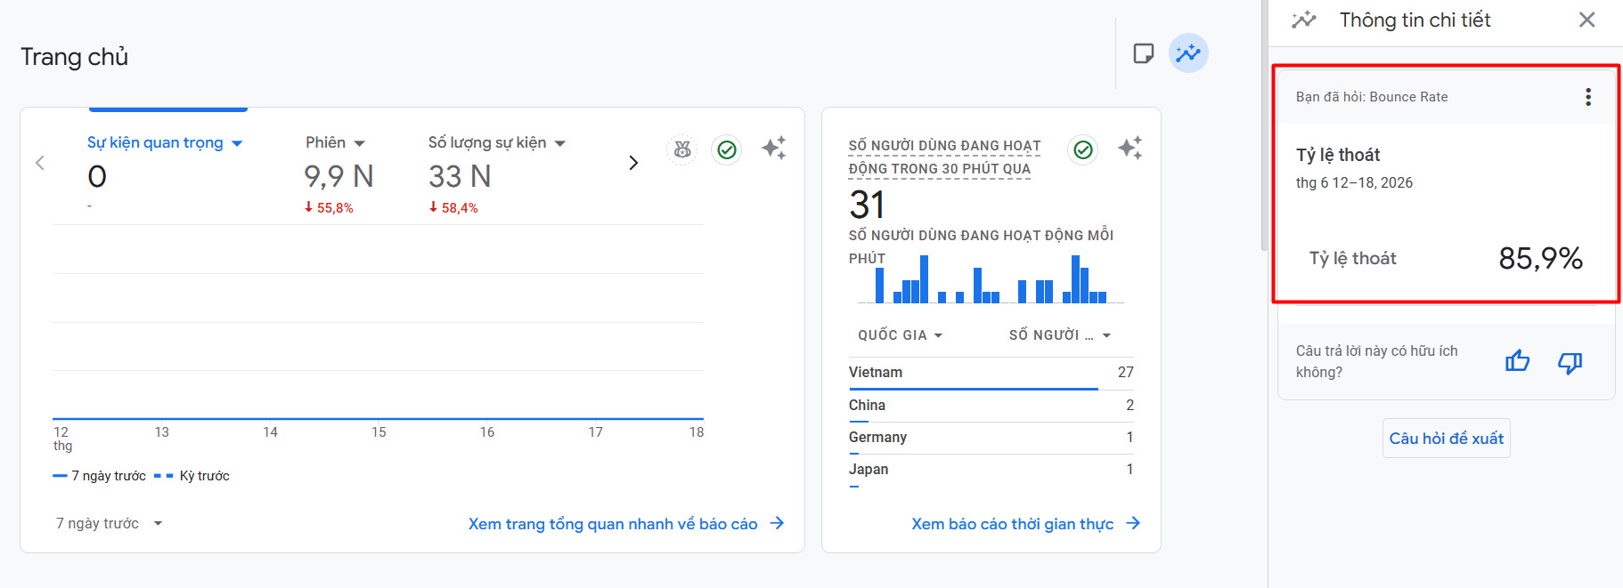Select the China country row
The image size is (1623, 588).
pyautogui.click(x=991, y=406)
